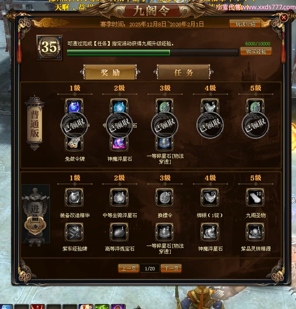Select the 紫车经验牌 reward icon
Screen dimensions: 296x309
pos(74,232)
